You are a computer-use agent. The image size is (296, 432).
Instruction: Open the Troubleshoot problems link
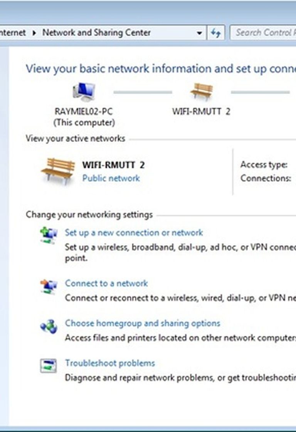[x=110, y=363]
